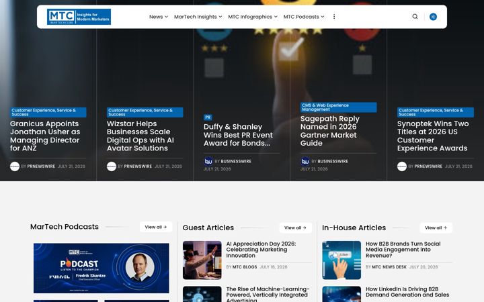Click category tag above Synoptek headline
This screenshot has width=484, height=302.
tap(435, 112)
